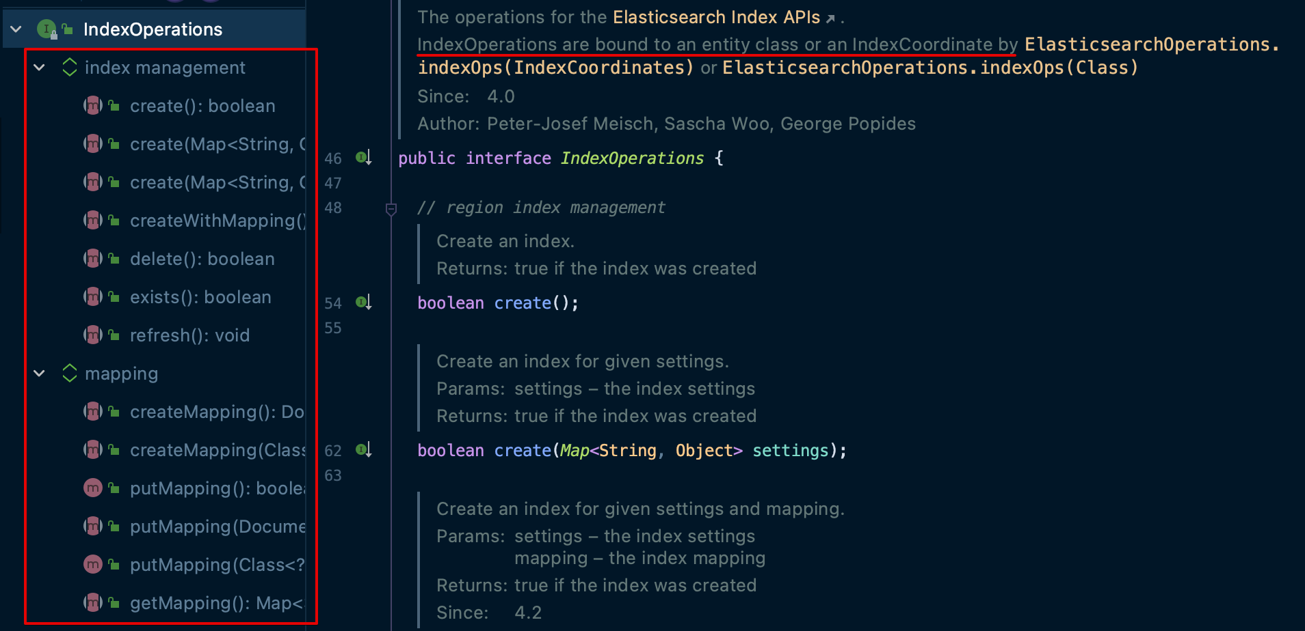
Task: Click the index management region icon
Action: tap(70, 68)
